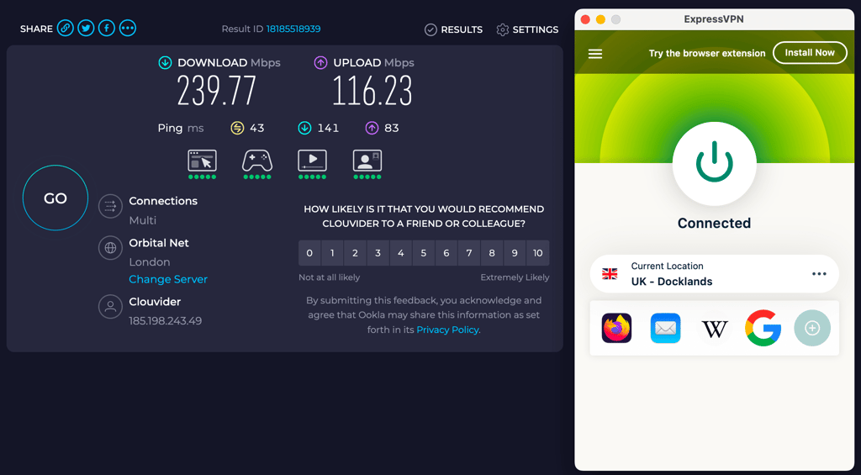861x475 pixels.
Task: Click the 116.23 upload speed value
Action: click(x=372, y=91)
